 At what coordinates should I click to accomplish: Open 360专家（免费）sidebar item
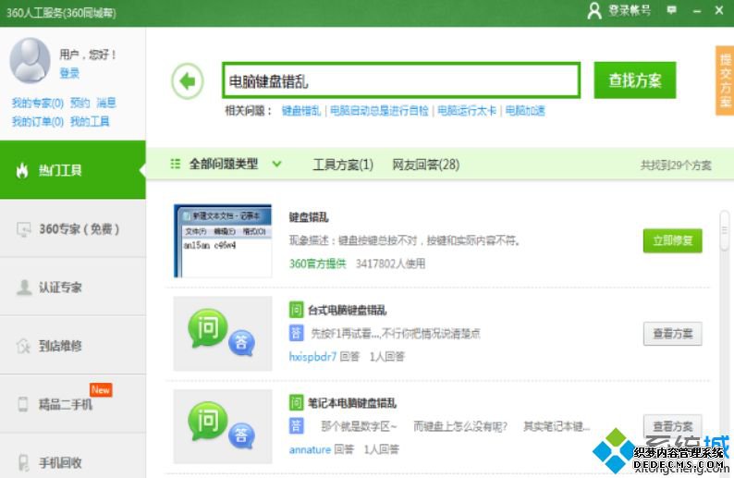point(72,229)
